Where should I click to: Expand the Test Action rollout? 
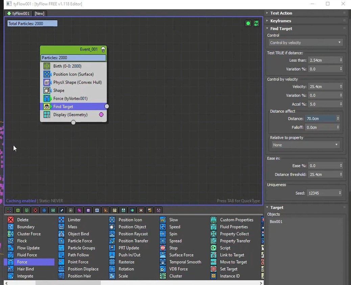tap(281, 13)
